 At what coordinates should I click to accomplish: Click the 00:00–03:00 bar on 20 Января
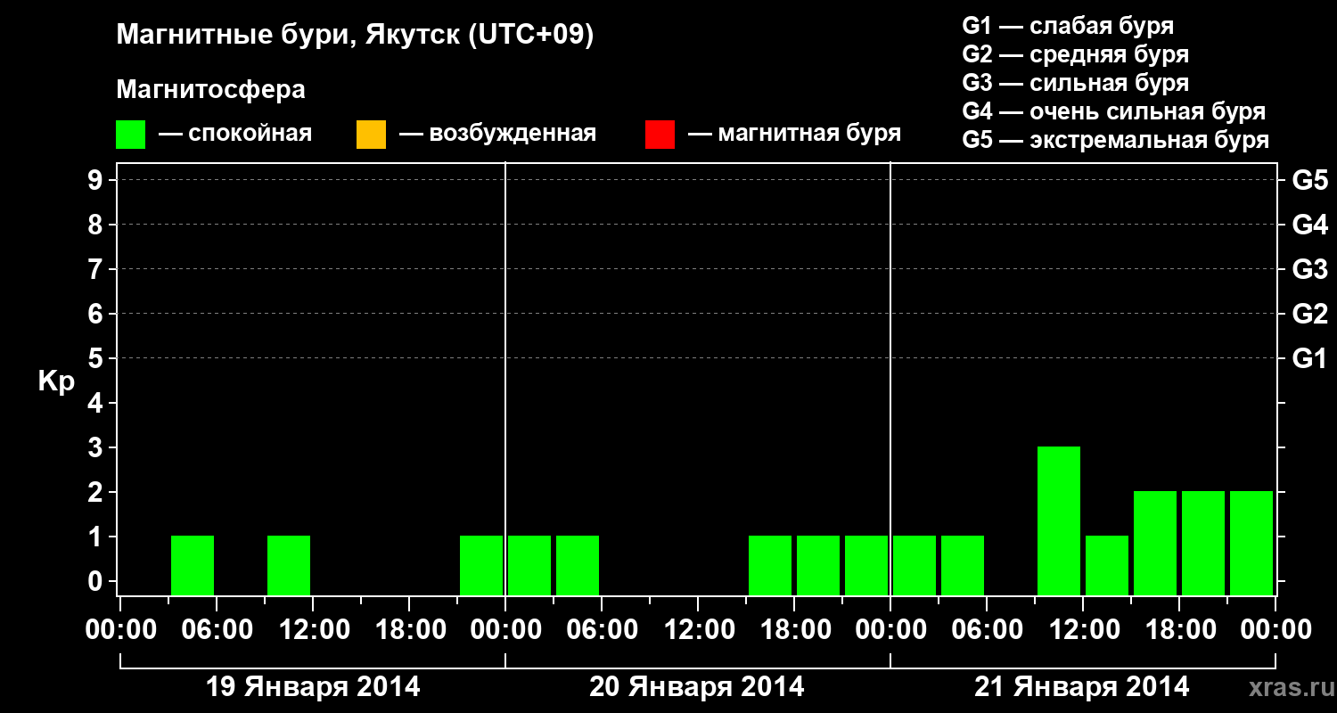tap(529, 565)
